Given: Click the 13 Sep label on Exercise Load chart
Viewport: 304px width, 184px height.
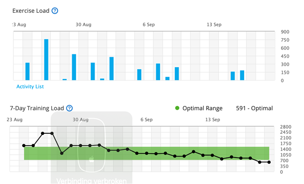Looking at the screenshot, I should [214, 25].
